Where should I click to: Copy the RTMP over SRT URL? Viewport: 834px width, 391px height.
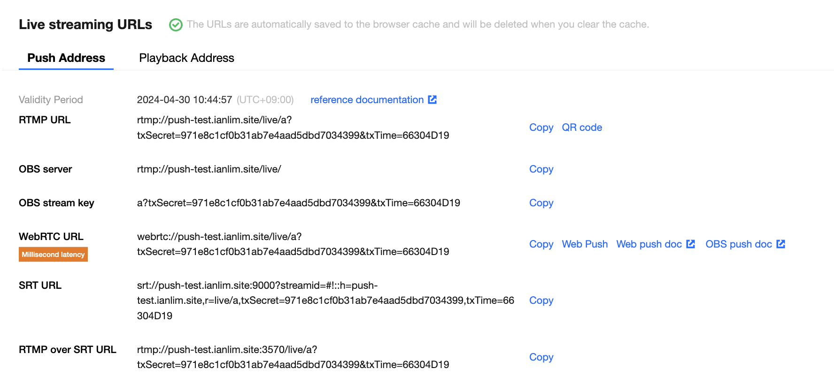tap(541, 357)
